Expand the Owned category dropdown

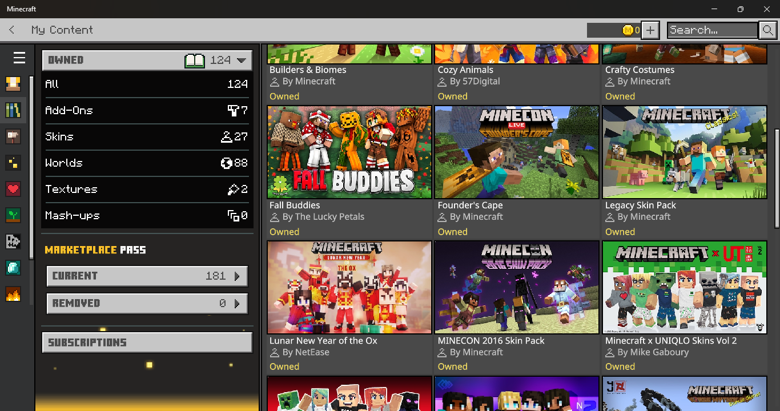[147, 60]
